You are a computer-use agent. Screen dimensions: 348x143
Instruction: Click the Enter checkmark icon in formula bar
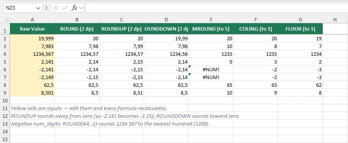pos(64,8)
